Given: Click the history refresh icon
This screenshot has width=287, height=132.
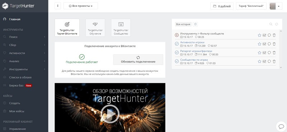Looking at the screenshot, I should [x=277, y=24].
